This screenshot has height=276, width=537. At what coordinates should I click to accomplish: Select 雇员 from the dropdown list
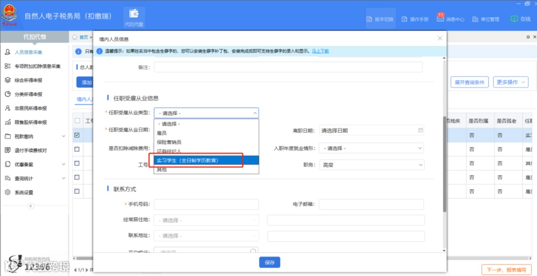(x=206, y=133)
